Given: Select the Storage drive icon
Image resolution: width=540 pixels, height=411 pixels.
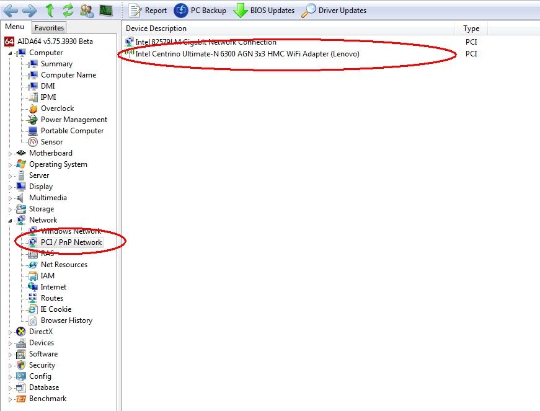Looking at the screenshot, I should point(21,209).
